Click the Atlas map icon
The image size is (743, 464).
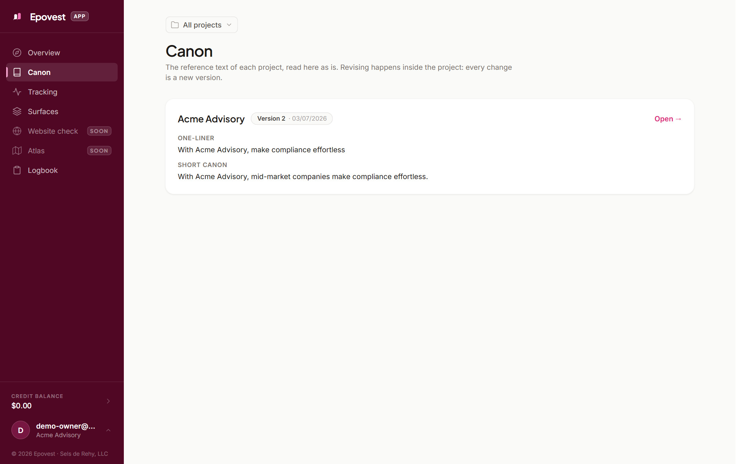17,151
